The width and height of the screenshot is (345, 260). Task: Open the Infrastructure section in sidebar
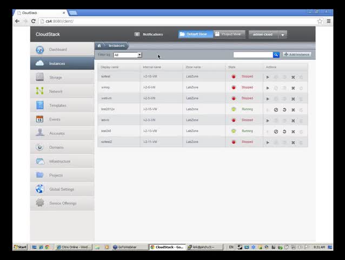(x=62, y=161)
